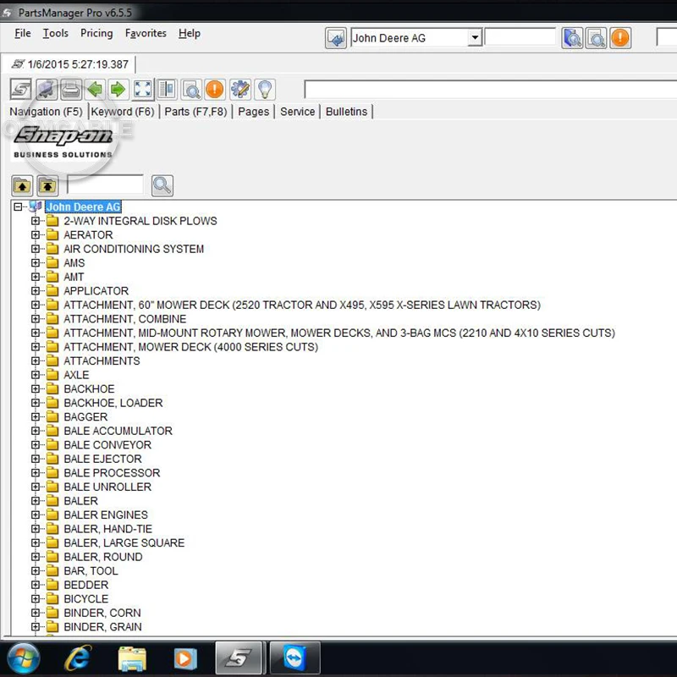677x677 pixels.
Task: Click the print toolbar icon
Action: pos(71,90)
